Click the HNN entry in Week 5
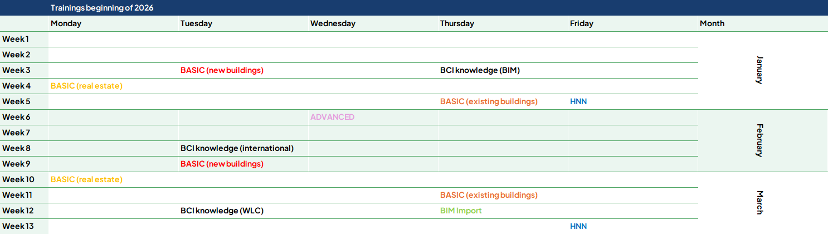The image size is (828, 234). [578, 101]
